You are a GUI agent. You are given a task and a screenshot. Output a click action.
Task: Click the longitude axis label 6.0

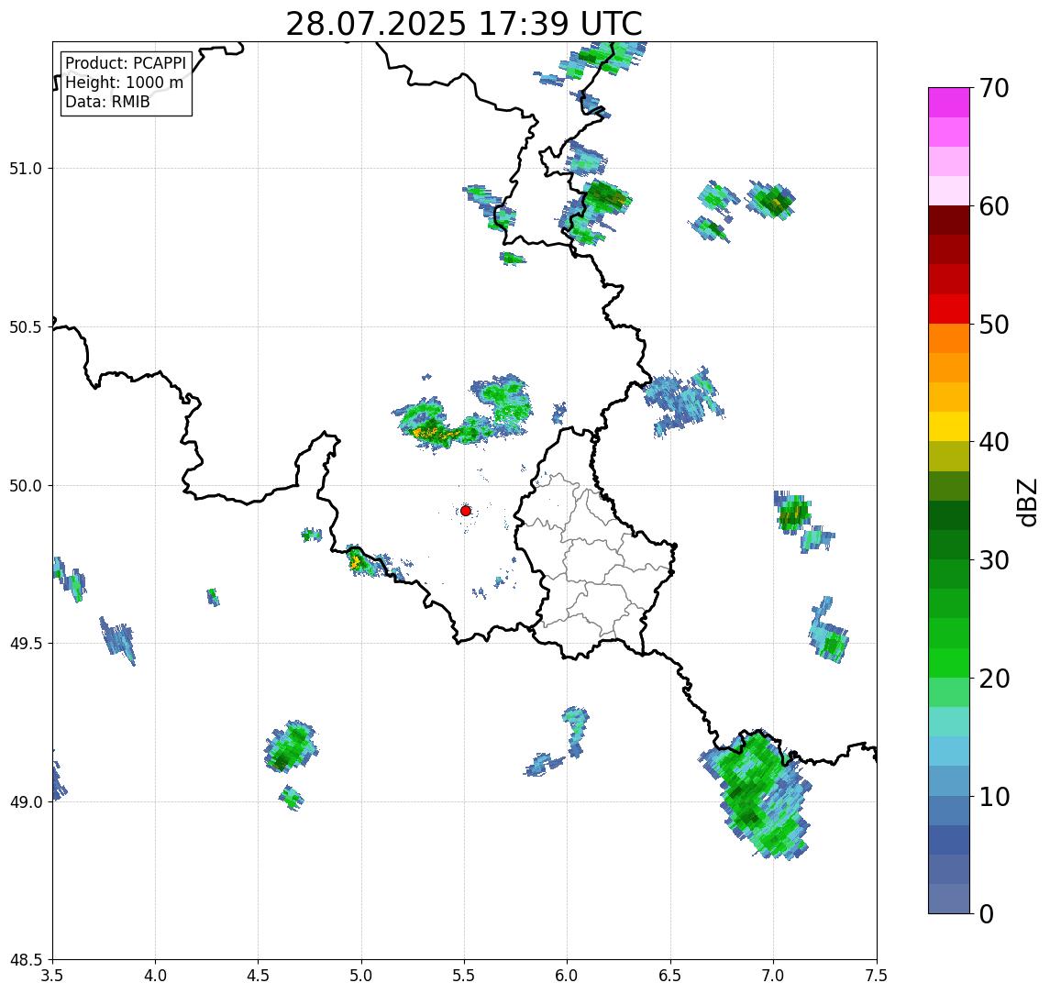568,976
